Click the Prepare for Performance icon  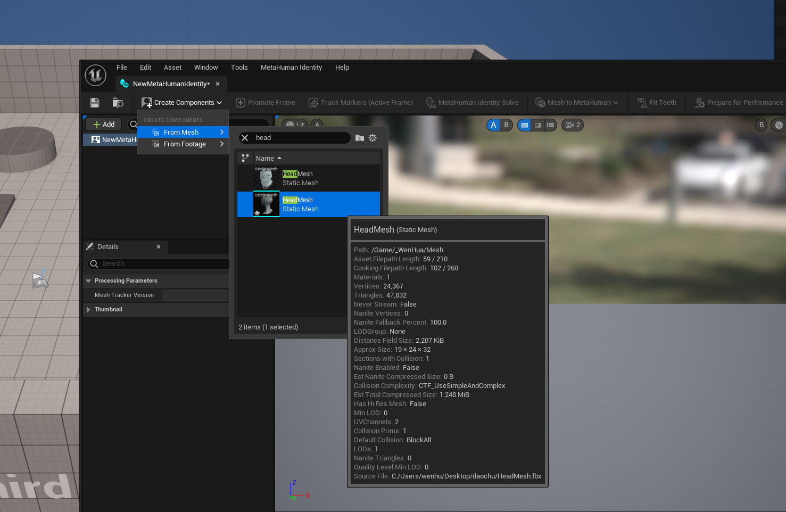[700, 103]
